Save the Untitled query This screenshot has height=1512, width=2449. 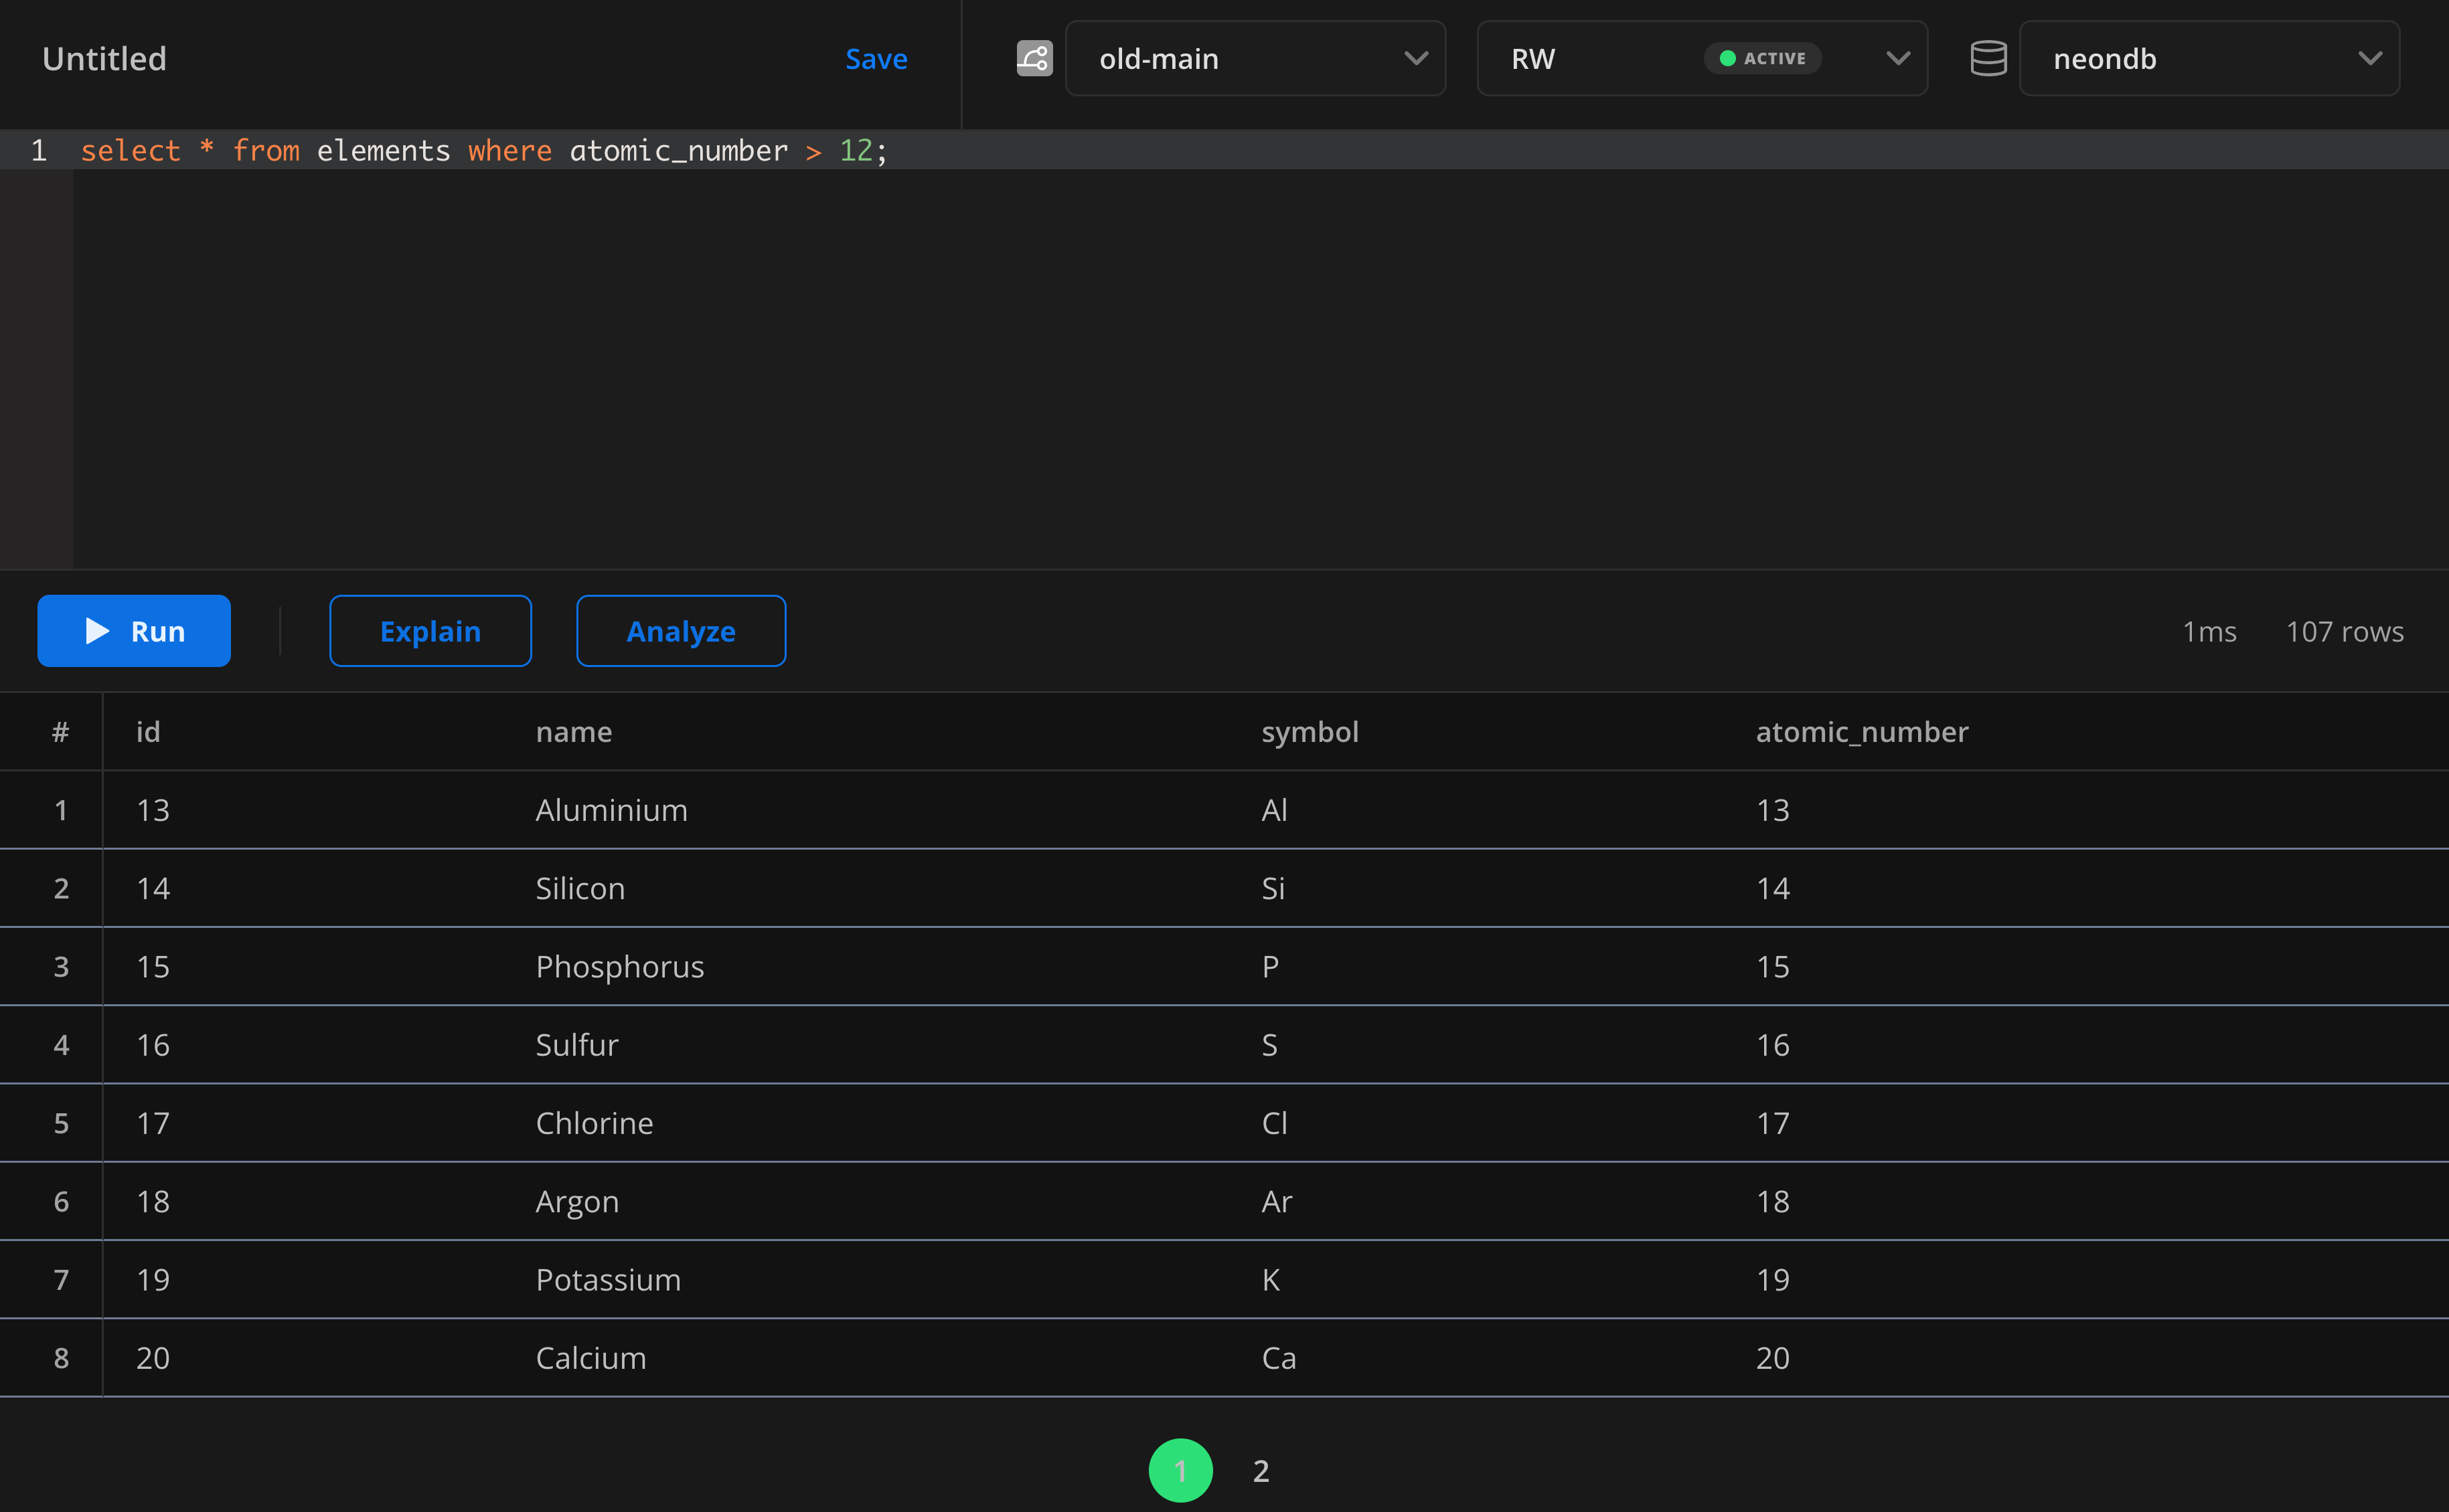tap(876, 59)
